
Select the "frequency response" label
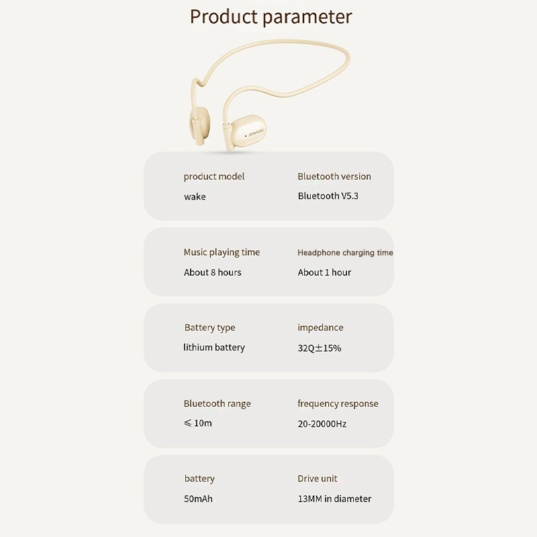[x=338, y=403]
